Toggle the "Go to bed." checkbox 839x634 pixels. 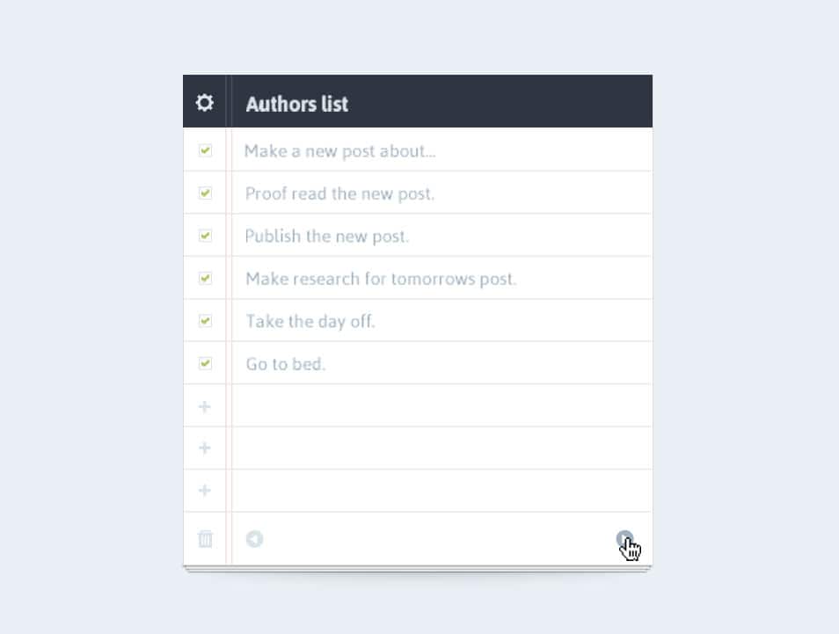(x=204, y=362)
